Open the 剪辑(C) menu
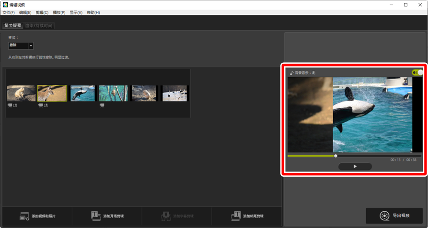428x228 pixels. tap(42, 12)
